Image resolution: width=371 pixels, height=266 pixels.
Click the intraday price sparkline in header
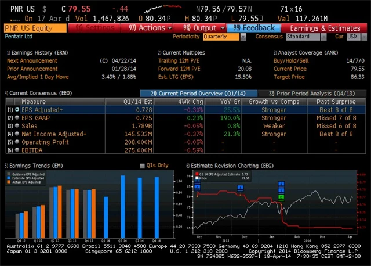pyautogui.click(x=162, y=8)
